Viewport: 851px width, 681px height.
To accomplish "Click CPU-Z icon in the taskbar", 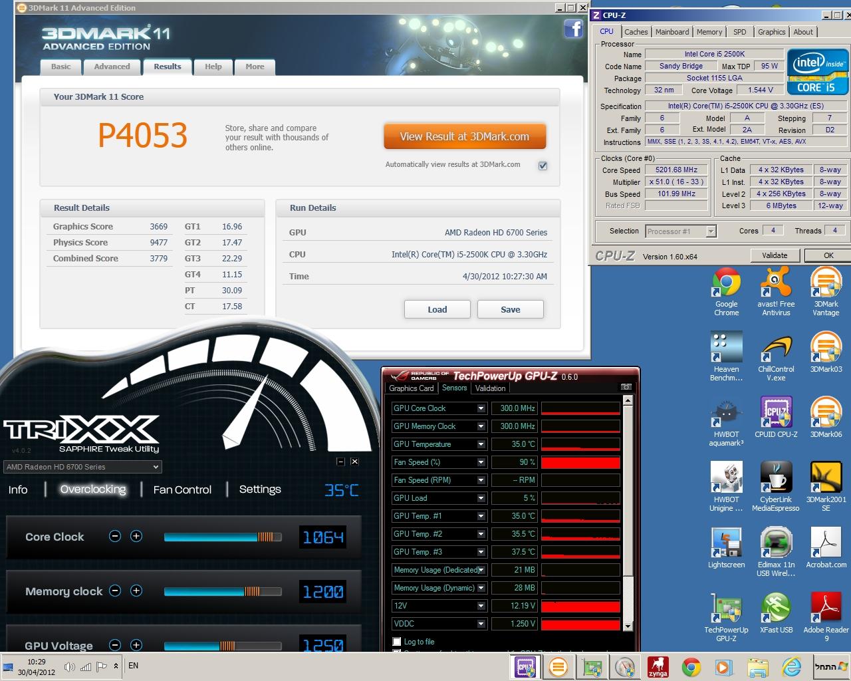I will point(525,667).
